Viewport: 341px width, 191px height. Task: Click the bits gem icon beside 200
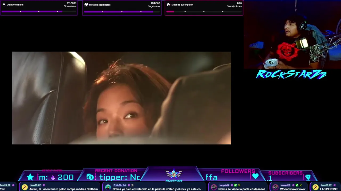(x=53, y=177)
